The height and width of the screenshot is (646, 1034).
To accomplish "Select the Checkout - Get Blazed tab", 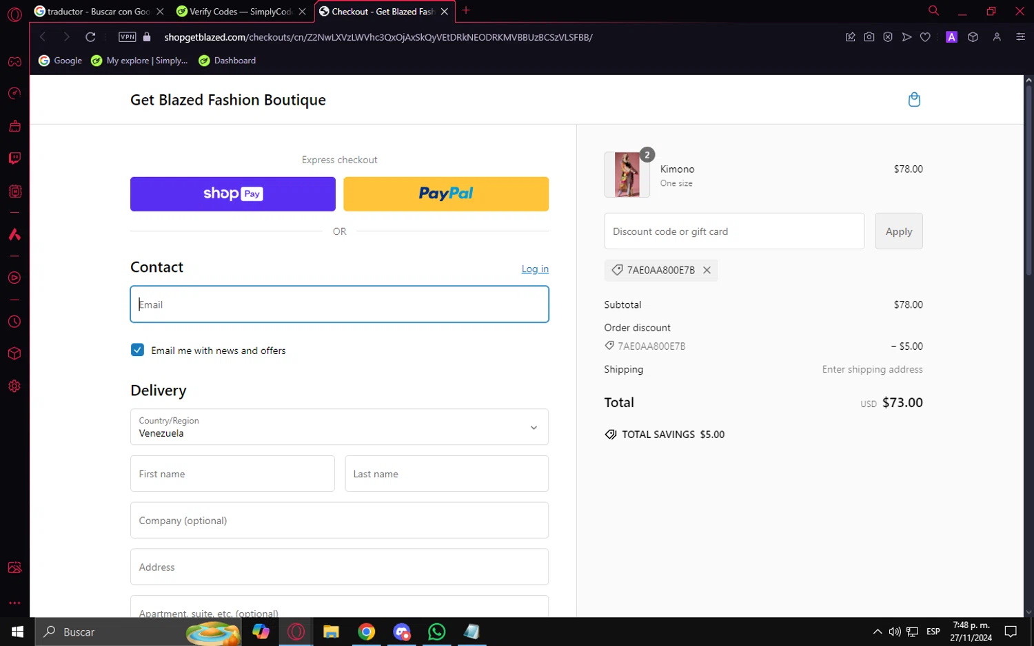I will pos(384,12).
